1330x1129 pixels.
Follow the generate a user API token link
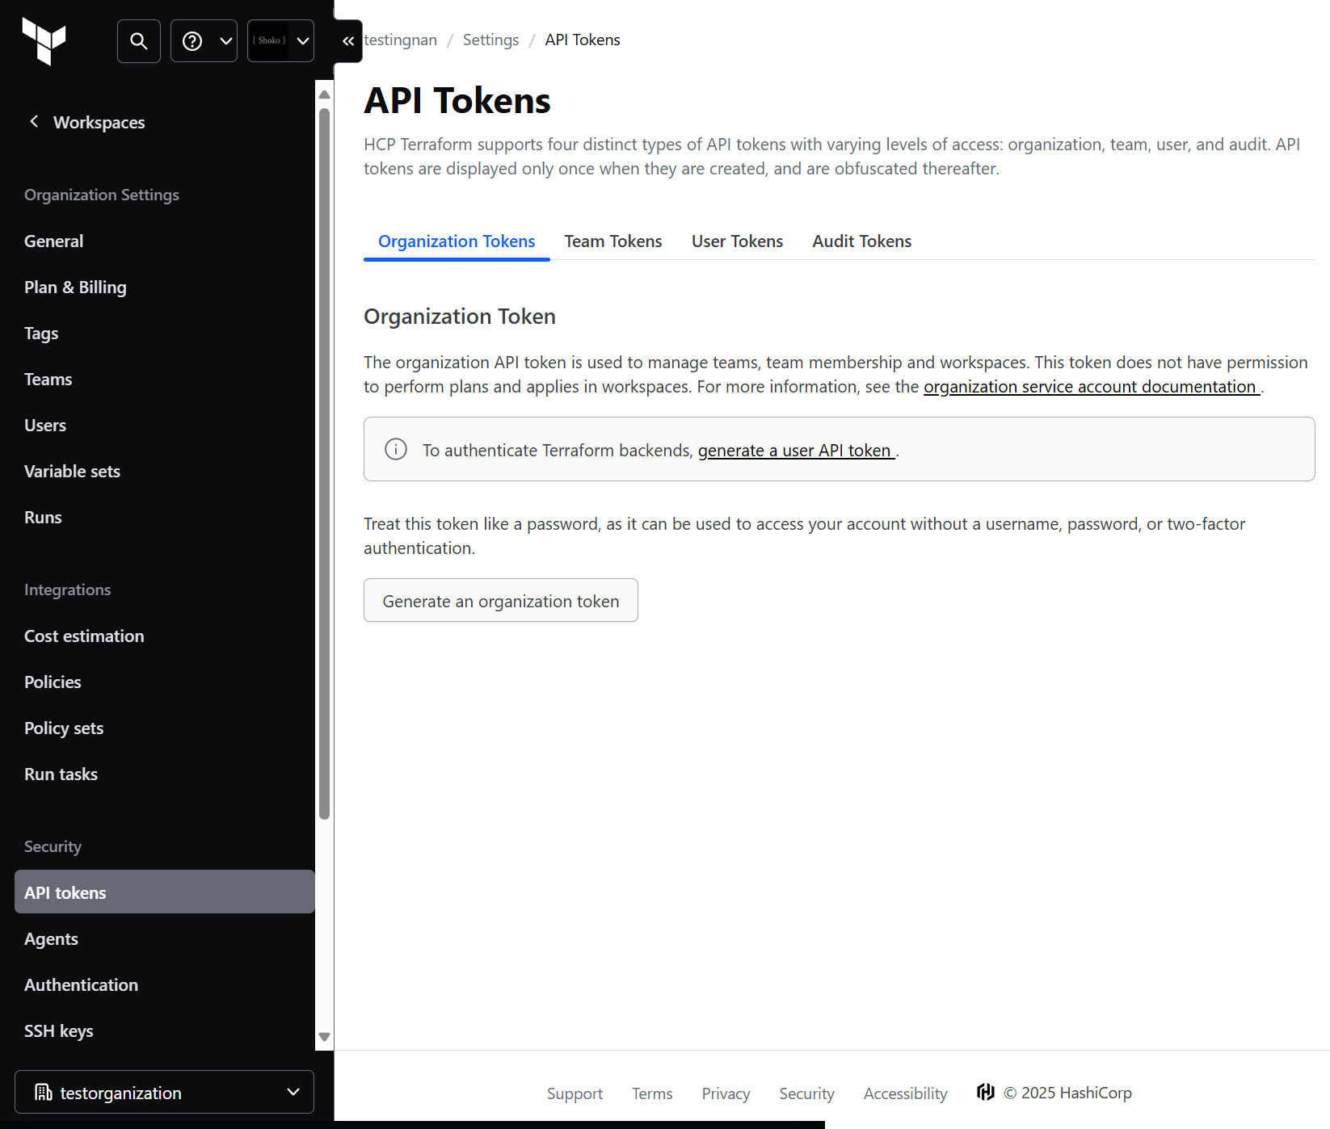[x=796, y=451]
